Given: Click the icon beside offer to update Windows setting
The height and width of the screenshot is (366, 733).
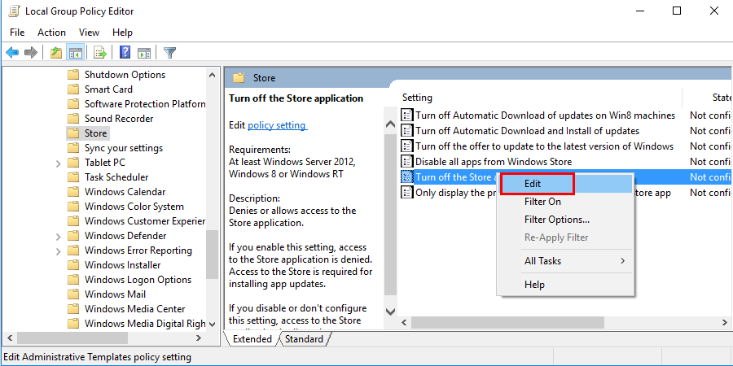Looking at the screenshot, I should 408,146.
